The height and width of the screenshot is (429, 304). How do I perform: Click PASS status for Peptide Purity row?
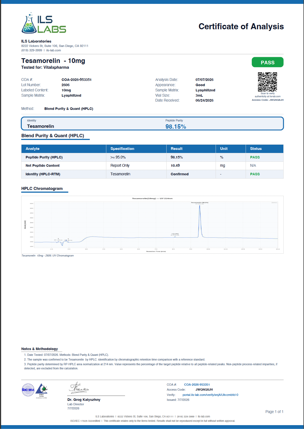click(x=255, y=157)
